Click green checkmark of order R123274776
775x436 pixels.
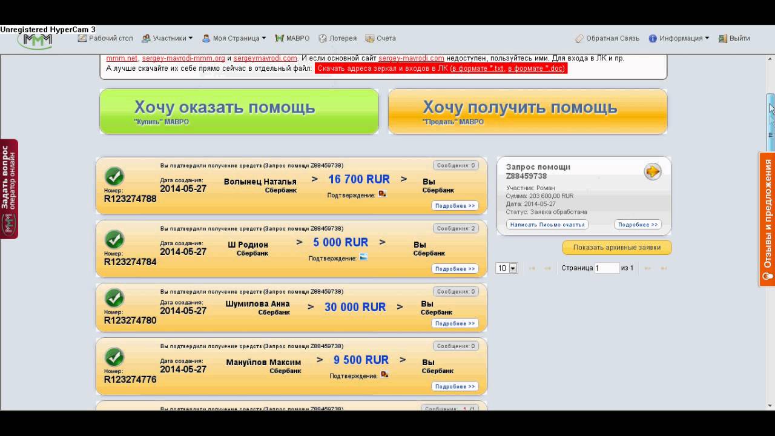(x=114, y=357)
